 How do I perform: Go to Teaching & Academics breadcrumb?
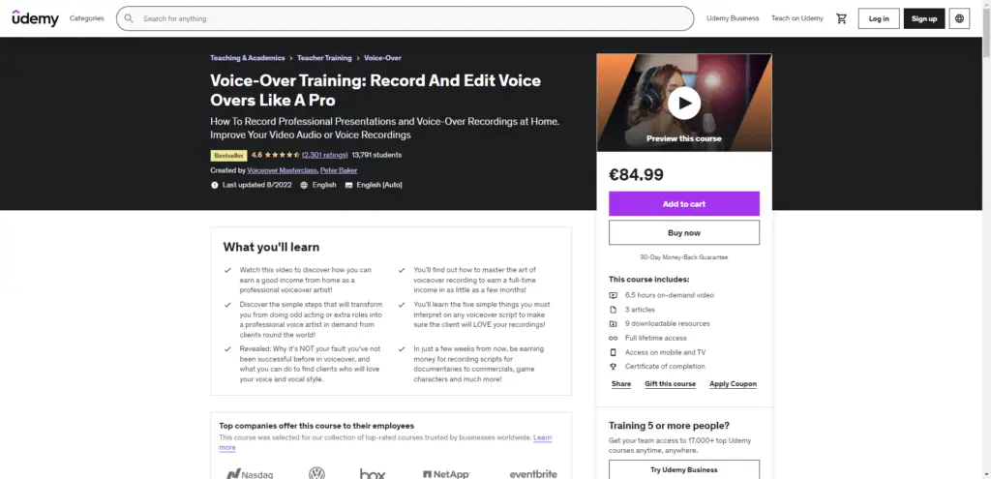tap(248, 57)
